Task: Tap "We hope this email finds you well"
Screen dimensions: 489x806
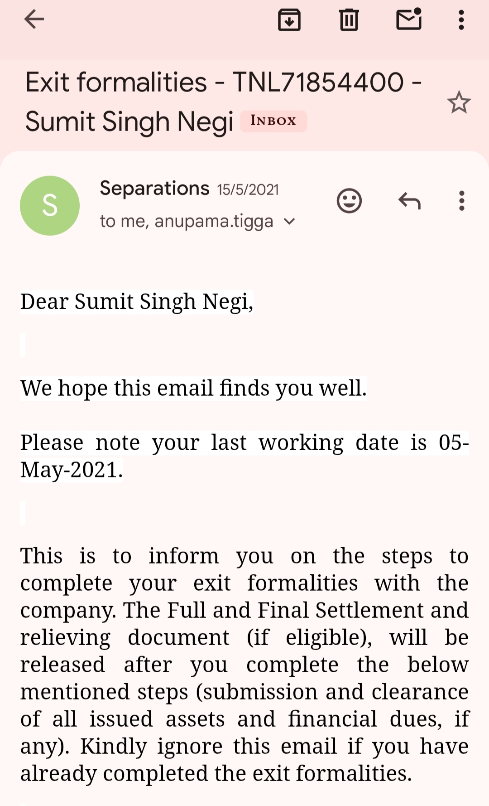Action: click(x=193, y=388)
